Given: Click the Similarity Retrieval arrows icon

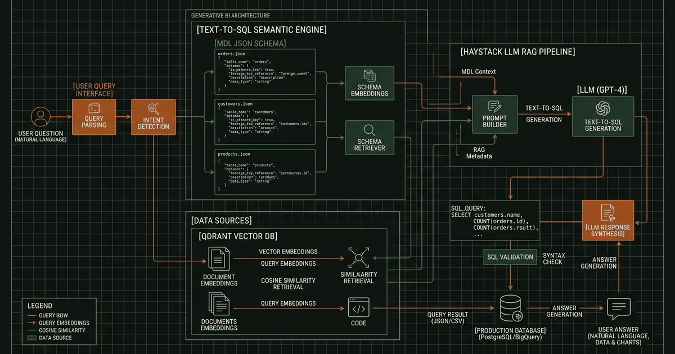Looking at the screenshot, I should (358, 258).
